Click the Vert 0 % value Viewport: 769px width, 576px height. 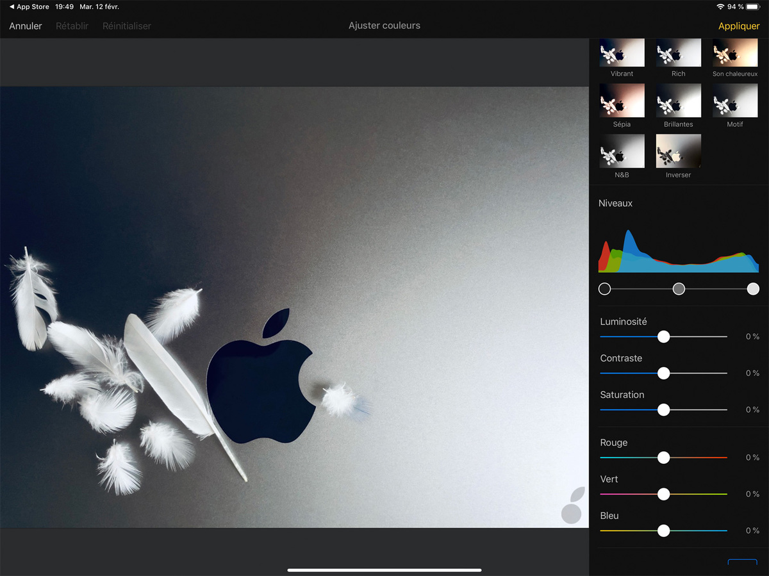[x=752, y=494]
